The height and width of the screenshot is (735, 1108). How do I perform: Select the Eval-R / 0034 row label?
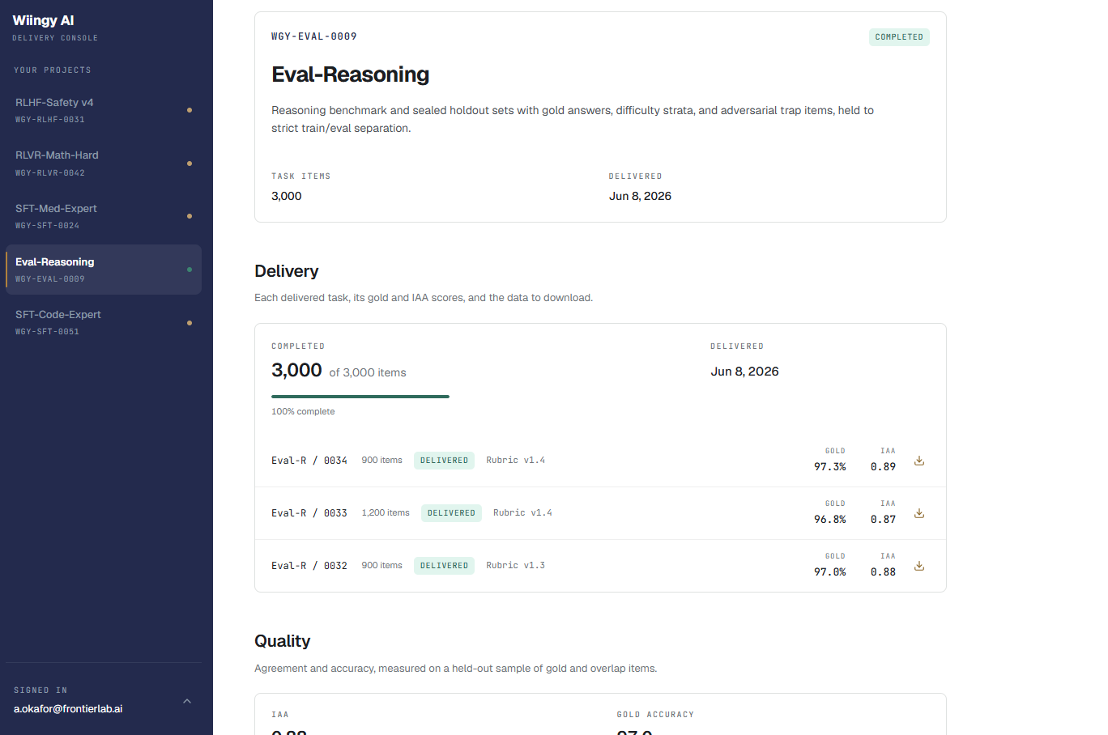tap(309, 461)
